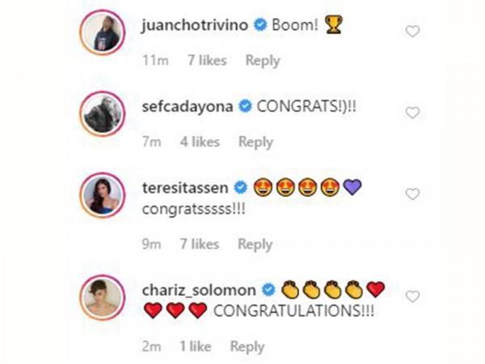This screenshot has width=485, height=364.
Task: View the 4 likes on sefcadayona's comment
Action: pos(199,142)
